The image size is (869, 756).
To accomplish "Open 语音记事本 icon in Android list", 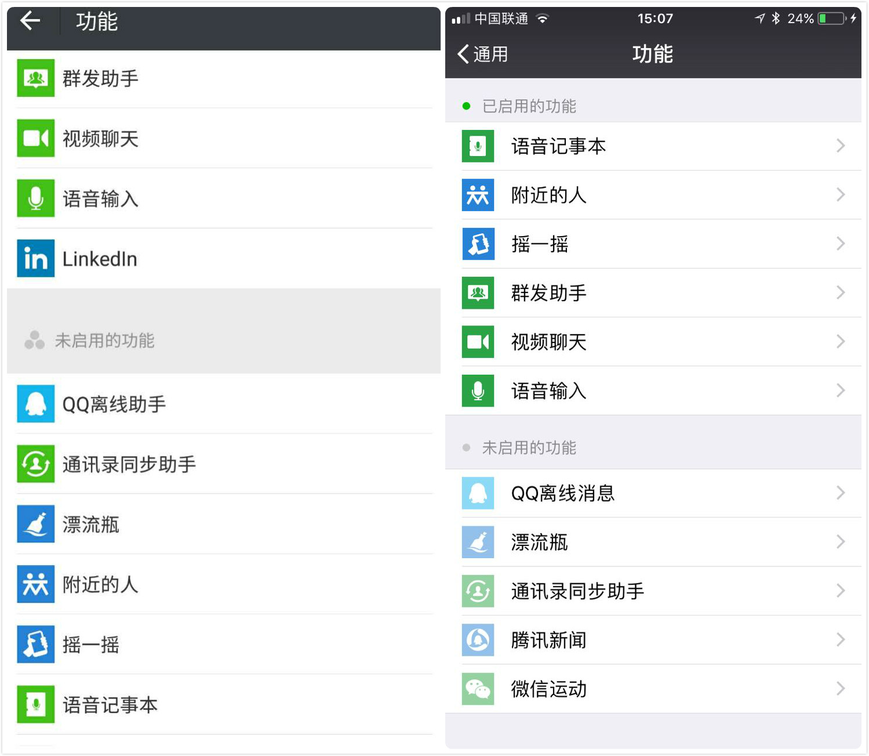I will (x=35, y=704).
